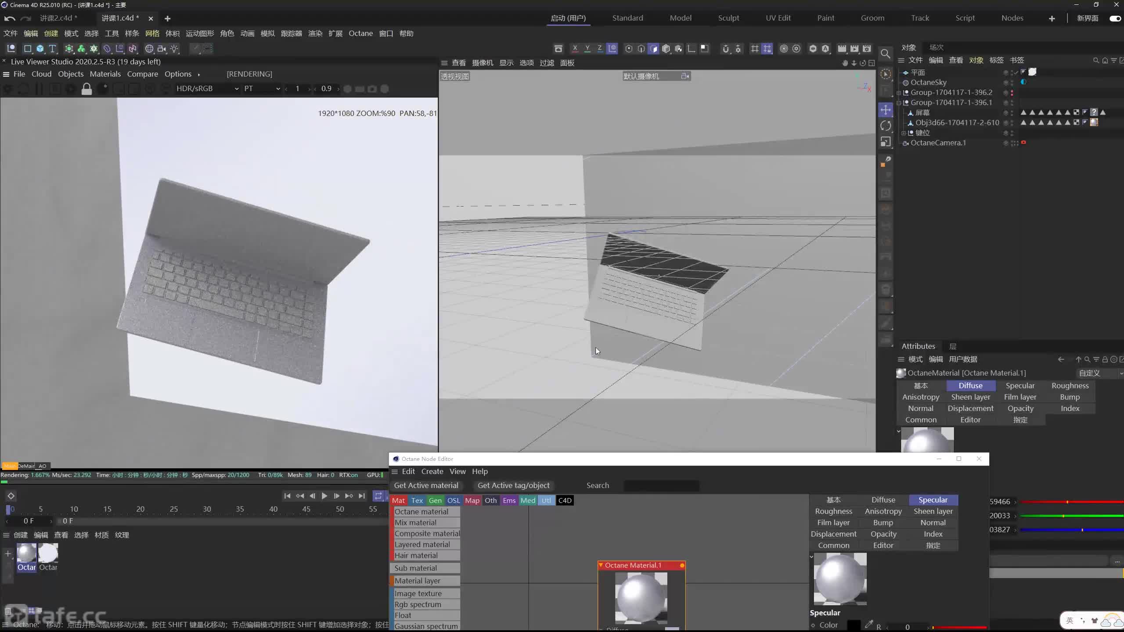Open Live Viewer Materials menu

tap(105, 74)
